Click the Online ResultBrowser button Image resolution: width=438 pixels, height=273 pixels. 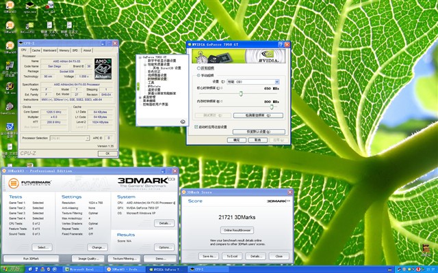point(237,231)
